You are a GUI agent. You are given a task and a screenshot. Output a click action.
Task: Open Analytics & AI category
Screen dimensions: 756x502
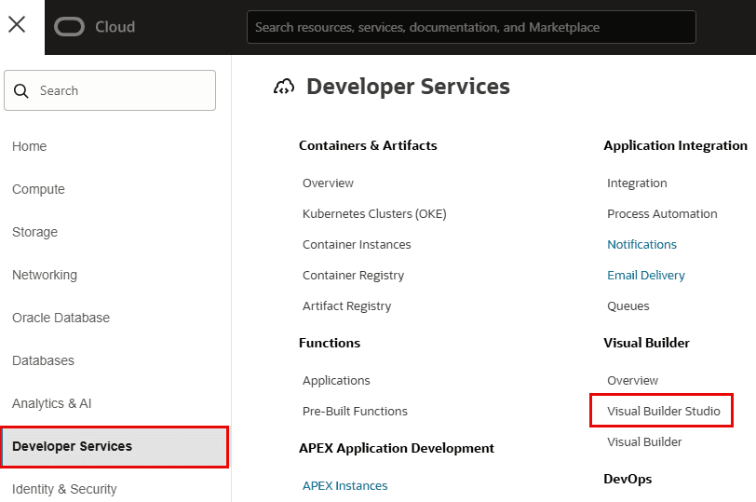tap(51, 403)
